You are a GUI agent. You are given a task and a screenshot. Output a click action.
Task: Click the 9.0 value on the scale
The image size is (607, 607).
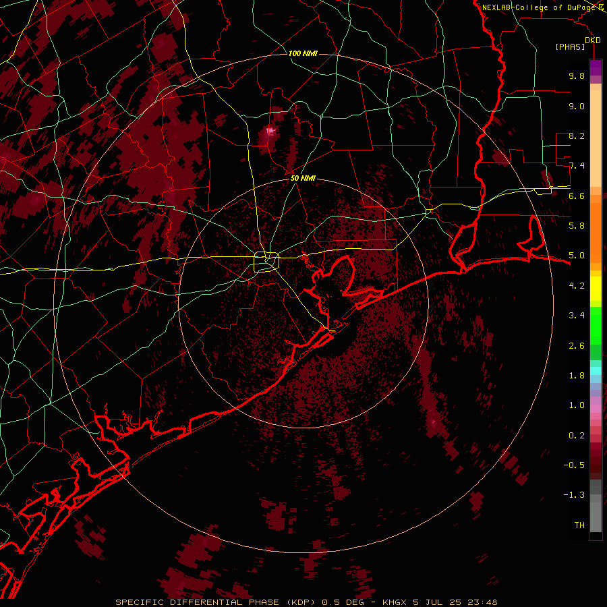click(577, 106)
